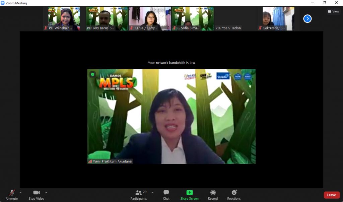This screenshot has height=202, width=343.
Task: Click Ketua / Katry participant tile
Action: (150, 18)
